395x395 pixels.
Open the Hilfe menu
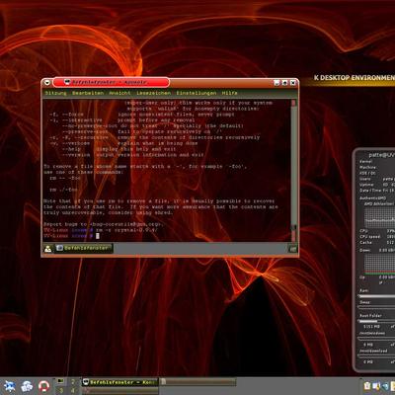[229, 93]
